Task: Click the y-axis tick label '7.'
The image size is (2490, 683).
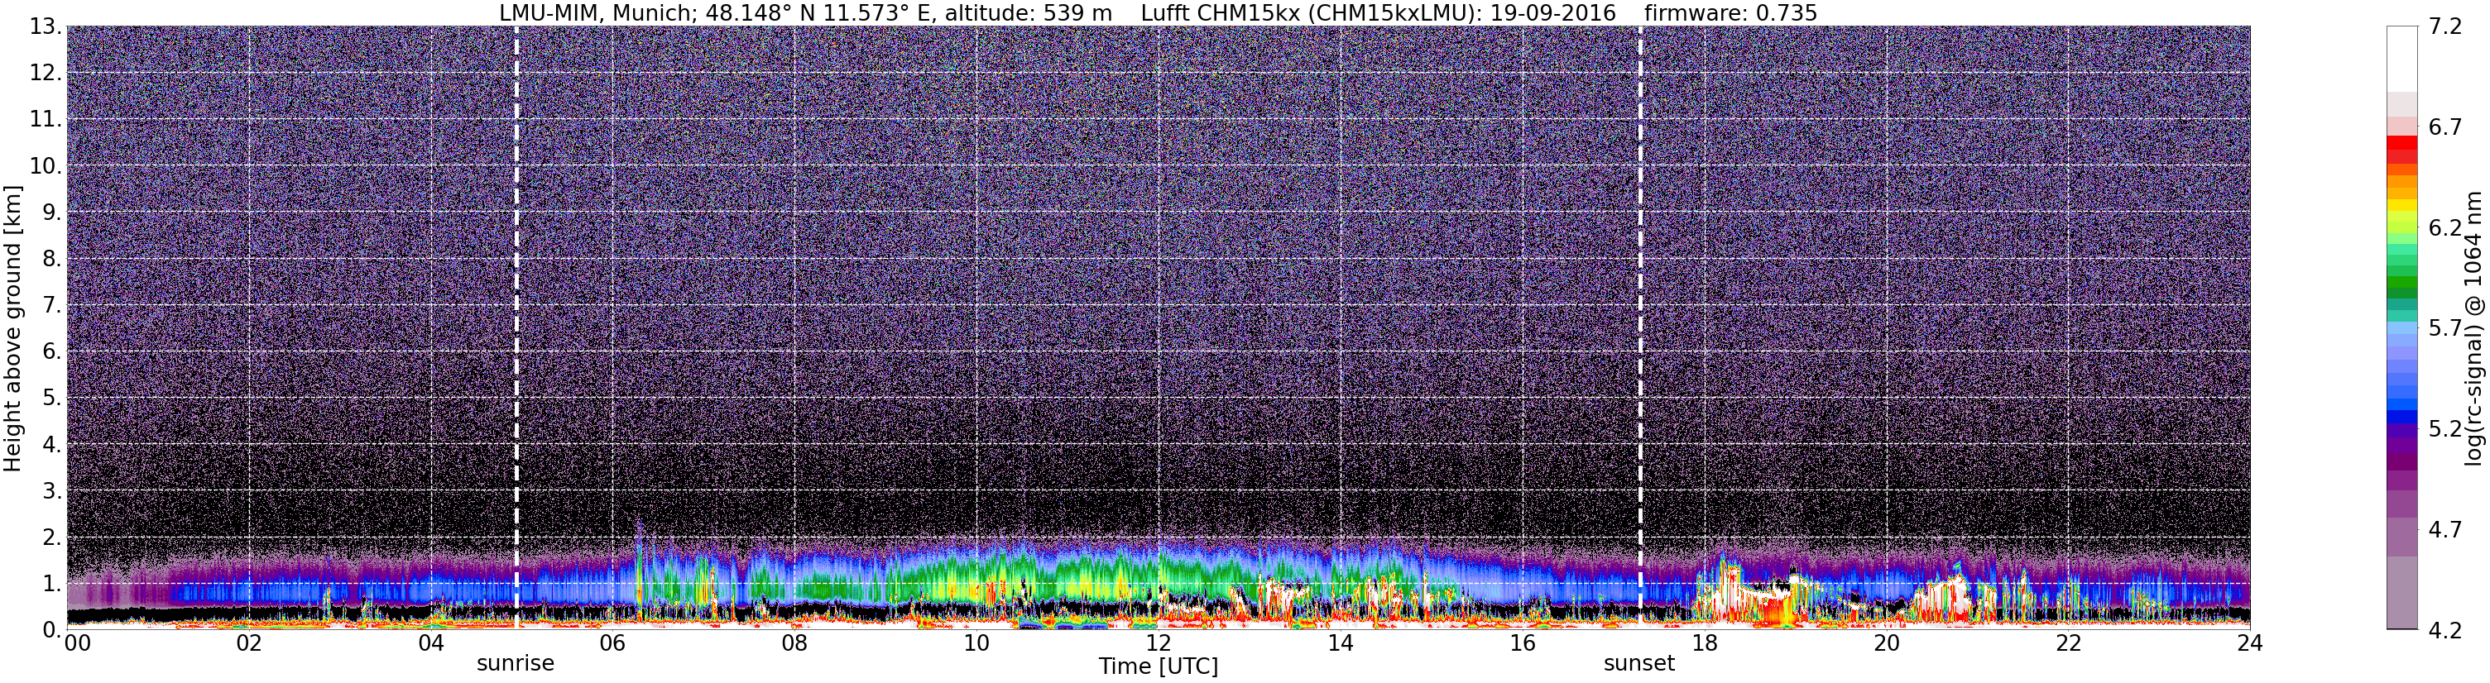Action: [51, 305]
